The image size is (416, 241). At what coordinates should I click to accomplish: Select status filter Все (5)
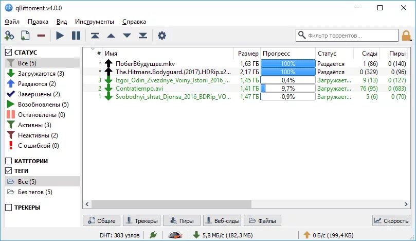[x=42, y=63]
